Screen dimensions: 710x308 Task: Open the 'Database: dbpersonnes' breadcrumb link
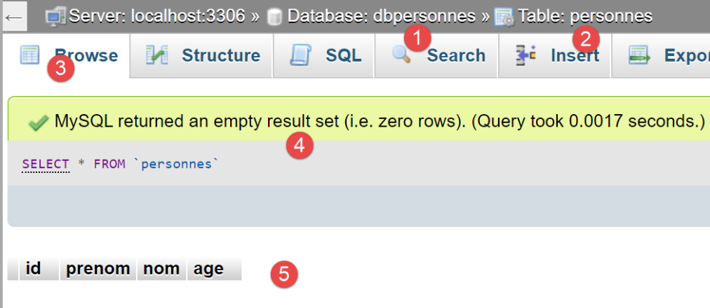[381, 16]
